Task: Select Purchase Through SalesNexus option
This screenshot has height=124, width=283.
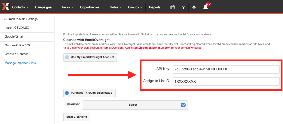Action: [89, 93]
